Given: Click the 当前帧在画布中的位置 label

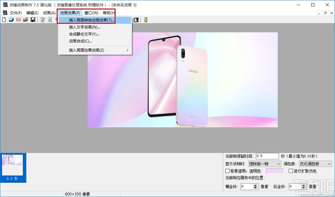Looking at the screenshot, I should click(x=245, y=178).
